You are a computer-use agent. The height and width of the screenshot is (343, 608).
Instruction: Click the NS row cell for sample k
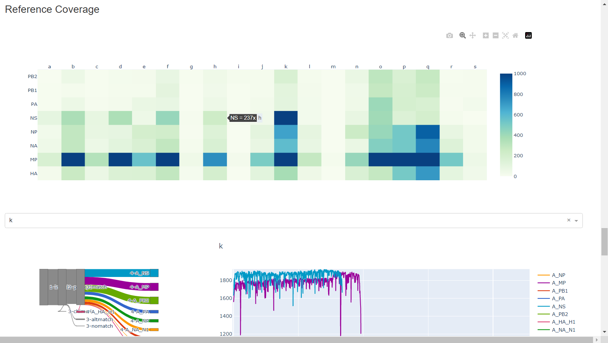(x=286, y=118)
